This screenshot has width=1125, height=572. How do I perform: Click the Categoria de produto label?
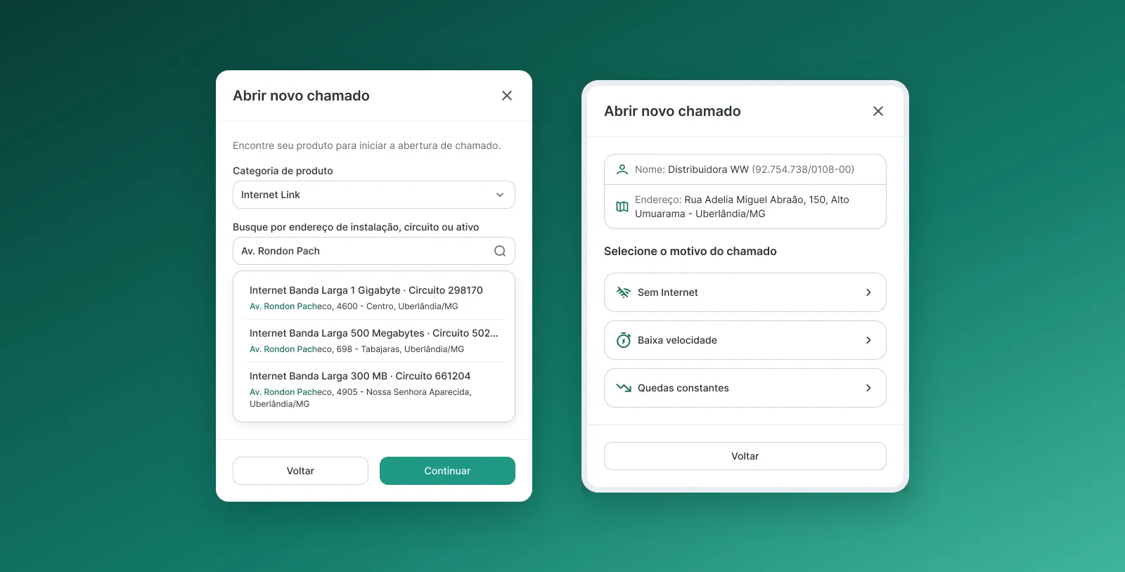[283, 171]
